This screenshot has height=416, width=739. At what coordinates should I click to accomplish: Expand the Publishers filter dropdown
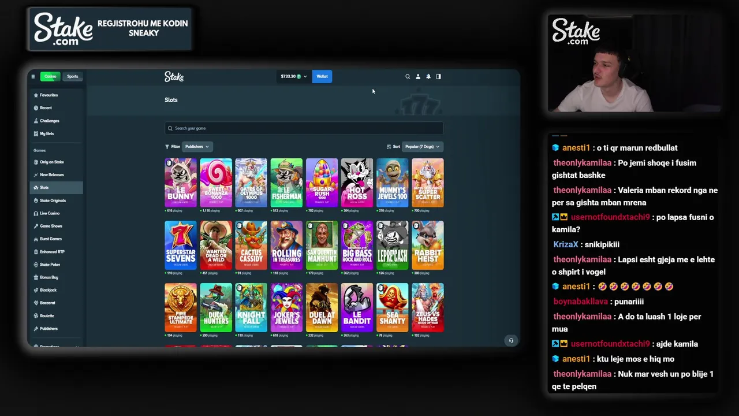point(197,147)
